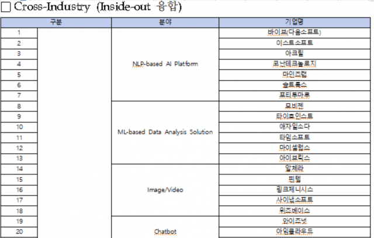
Task: Click row number "10" beside 애자일소다
Action: coord(19,127)
